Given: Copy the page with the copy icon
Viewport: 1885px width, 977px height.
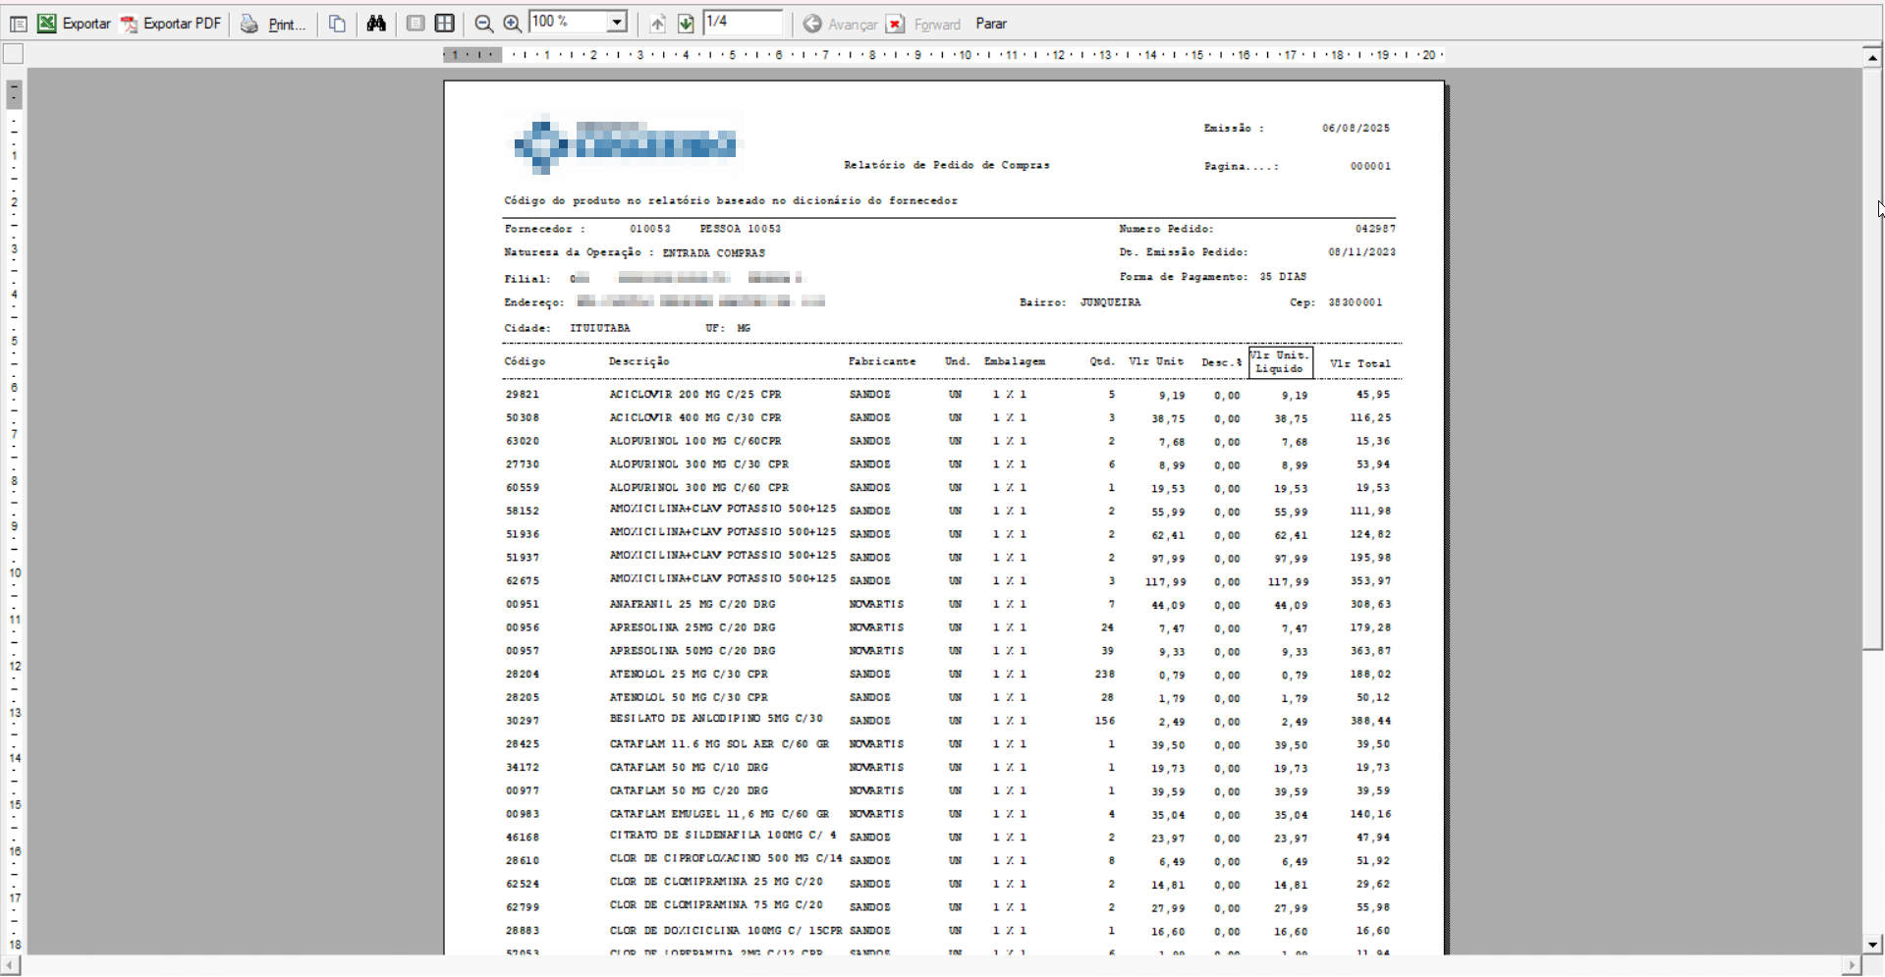Looking at the screenshot, I should point(337,24).
